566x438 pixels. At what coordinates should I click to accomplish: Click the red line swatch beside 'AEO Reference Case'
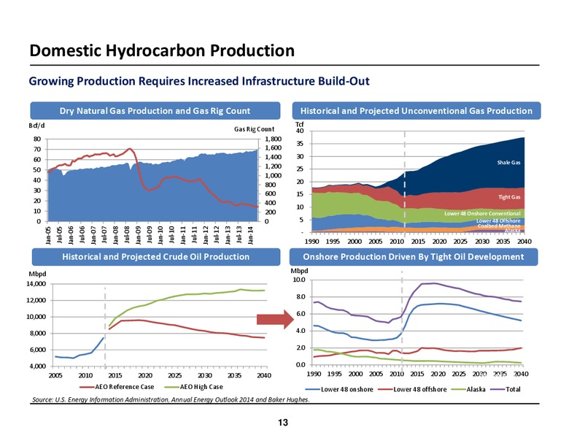coord(87,387)
